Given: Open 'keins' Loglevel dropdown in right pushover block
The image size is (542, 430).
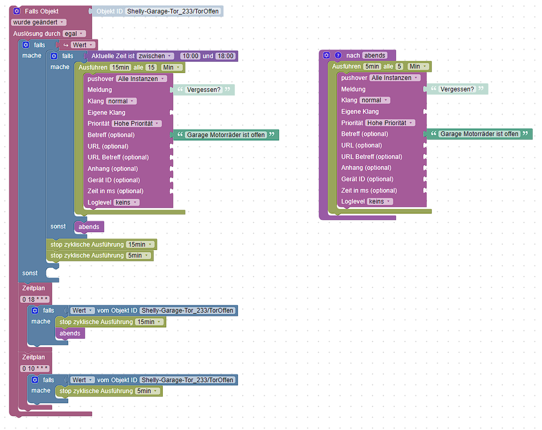Looking at the screenshot, I should [x=380, y=201].
